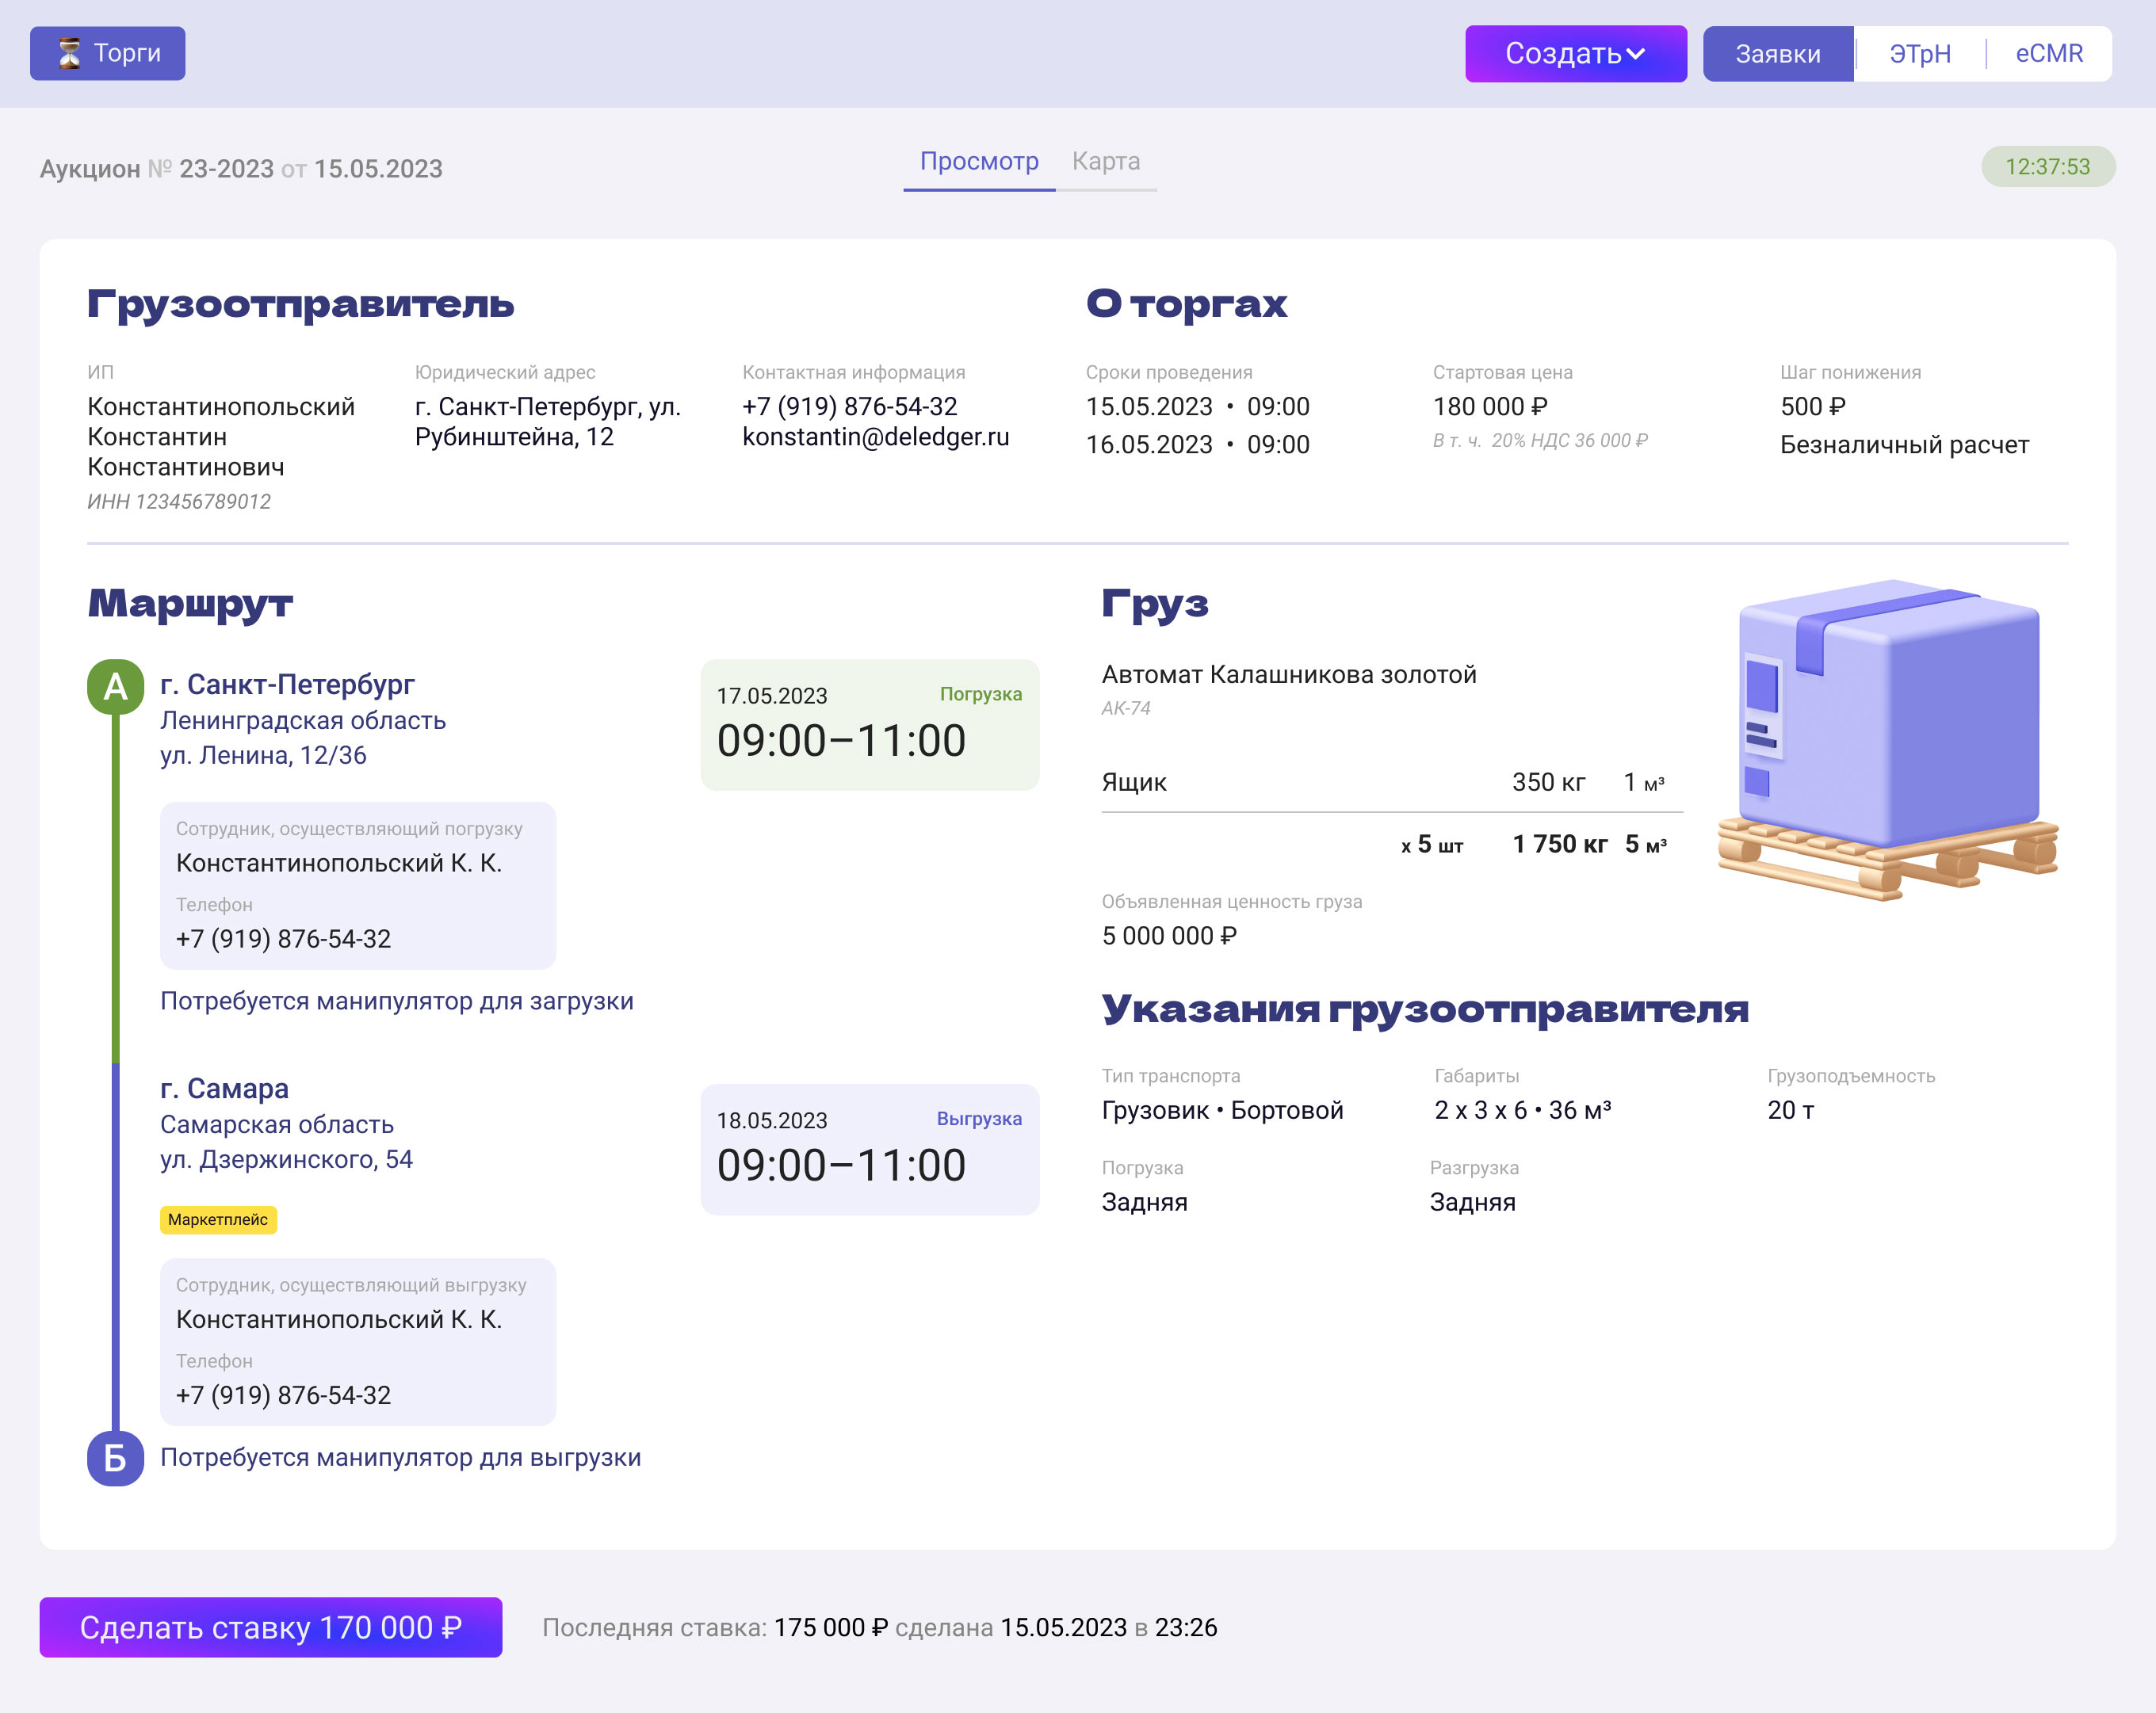This screenshot has width=2156, height=1713.
Task: Click the Торги button
Action: (108, 53)
